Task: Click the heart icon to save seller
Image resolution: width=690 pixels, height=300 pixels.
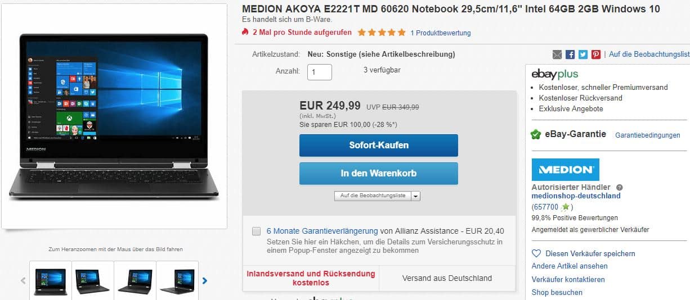Action: tap(536, 253)
